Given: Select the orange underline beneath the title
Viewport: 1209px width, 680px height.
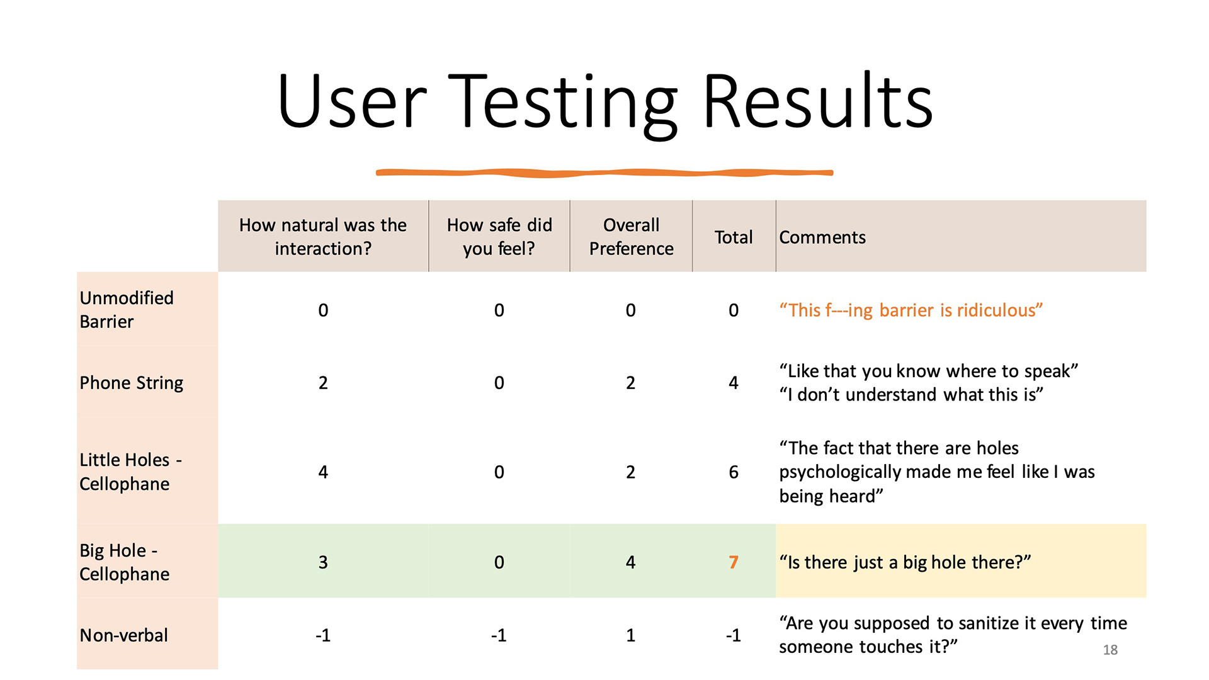Looking at the screenshot, I should (x=604, y=173).
